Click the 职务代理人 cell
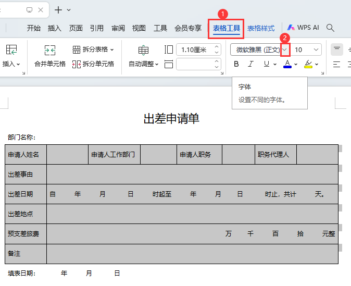Viewport: 351px width, 286px height. click(x=275, y=155)
